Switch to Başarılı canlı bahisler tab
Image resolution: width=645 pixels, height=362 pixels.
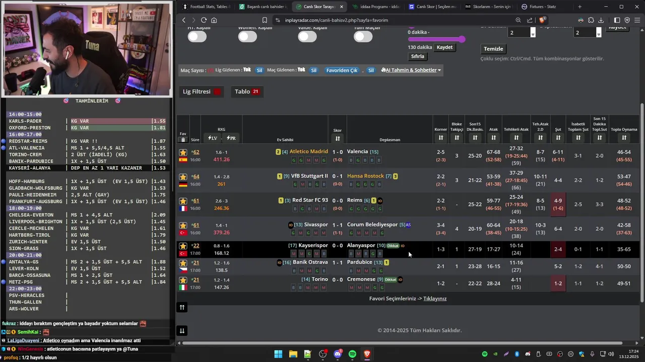click(x=263, y=7)
